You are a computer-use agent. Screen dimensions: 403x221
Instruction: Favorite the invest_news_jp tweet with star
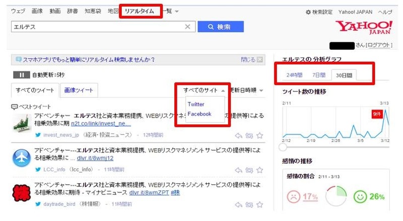tap(260, 135)
